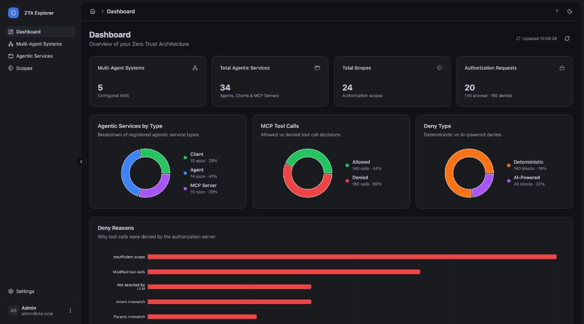Click the AS user avatar
This screenshot has height=324, width=584.
14,310
